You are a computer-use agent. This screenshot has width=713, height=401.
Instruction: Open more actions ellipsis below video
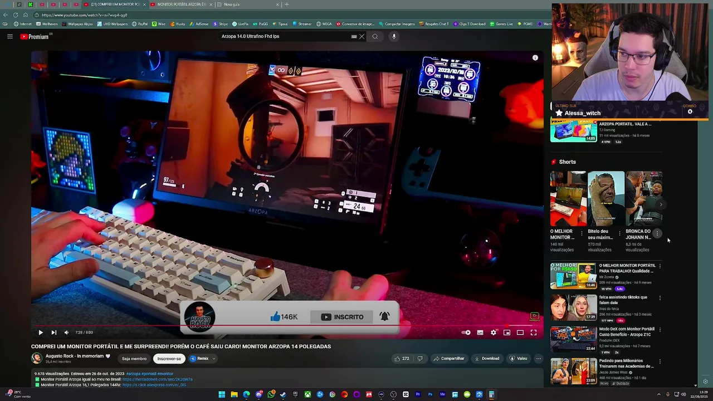point(539,359)
